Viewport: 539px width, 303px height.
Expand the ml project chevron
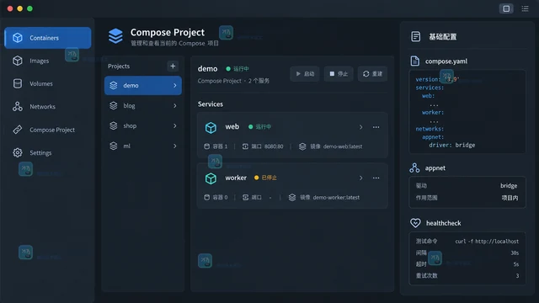(174, 146)
